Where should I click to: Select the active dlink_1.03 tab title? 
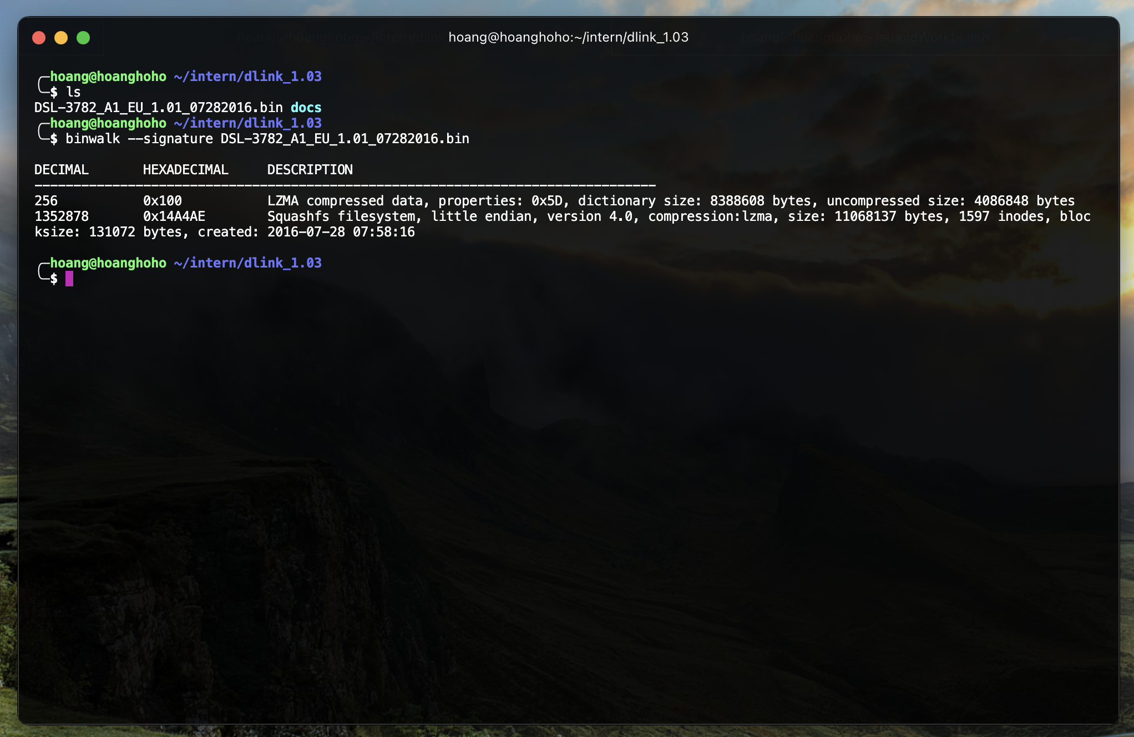568,37
